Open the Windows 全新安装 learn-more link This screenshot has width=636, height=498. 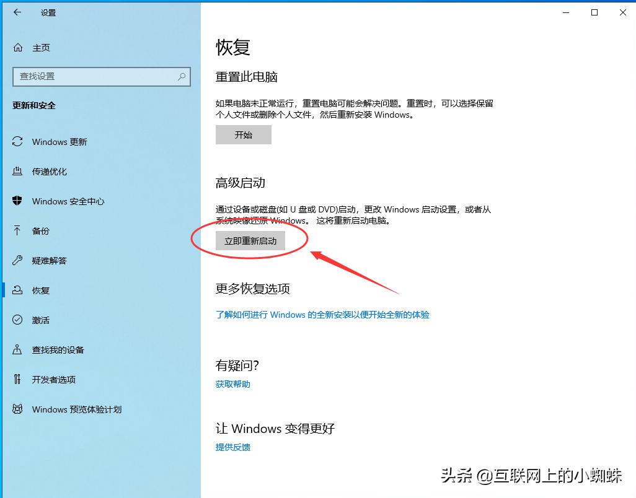point(322,315)
